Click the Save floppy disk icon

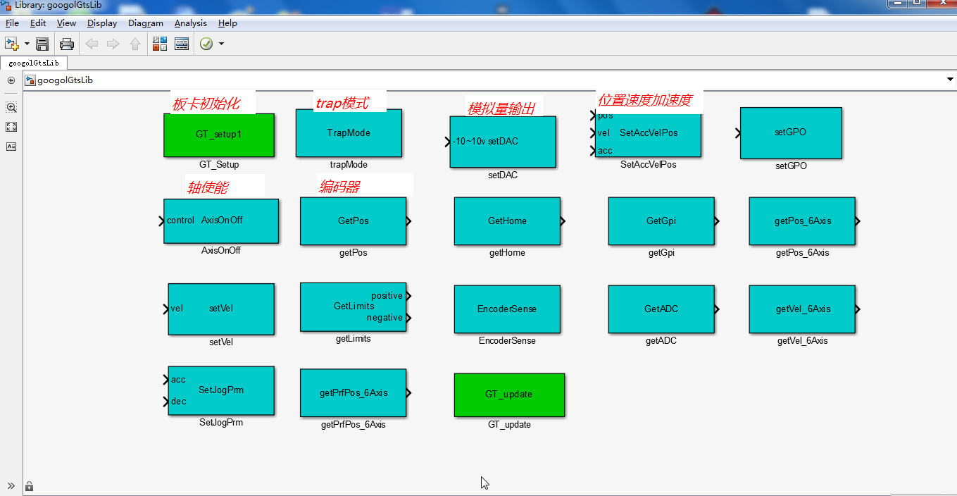point(42,44)
